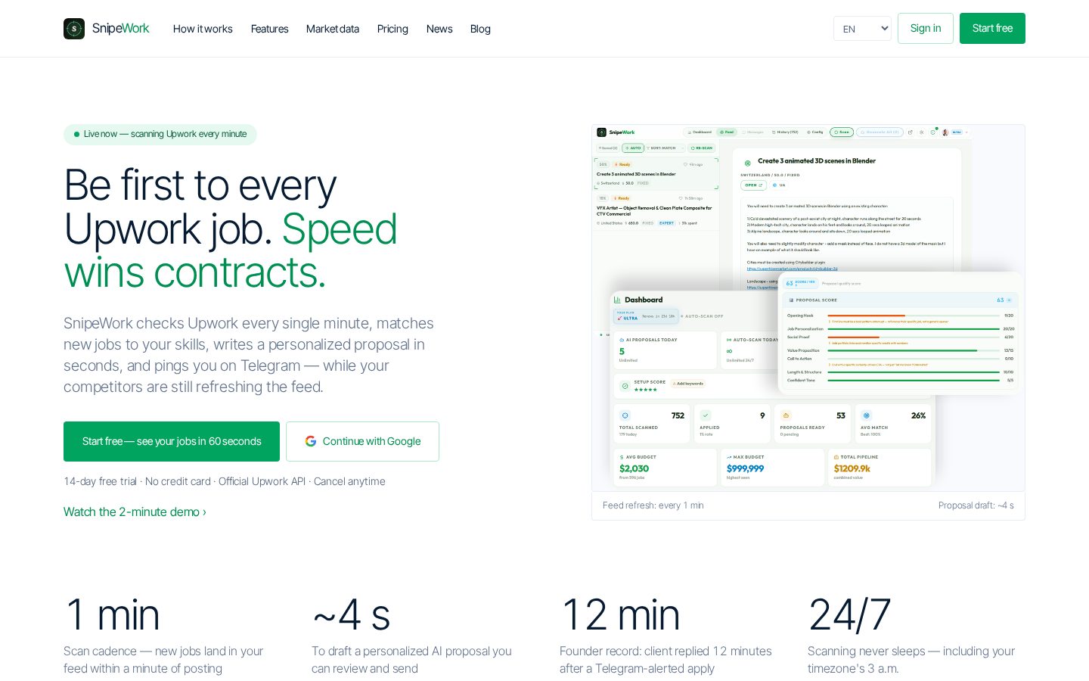Viewport: 1089px width, 681px height.
Task: Click the external link icon in preview header
Action: (x=910, y=132)
